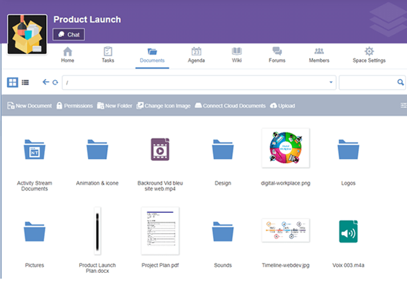Connect Cloud Documents

(x=230, y=106)
